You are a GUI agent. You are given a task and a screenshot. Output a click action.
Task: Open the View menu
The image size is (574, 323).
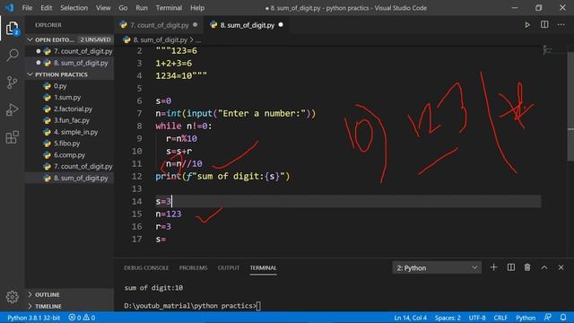[103, 8]
